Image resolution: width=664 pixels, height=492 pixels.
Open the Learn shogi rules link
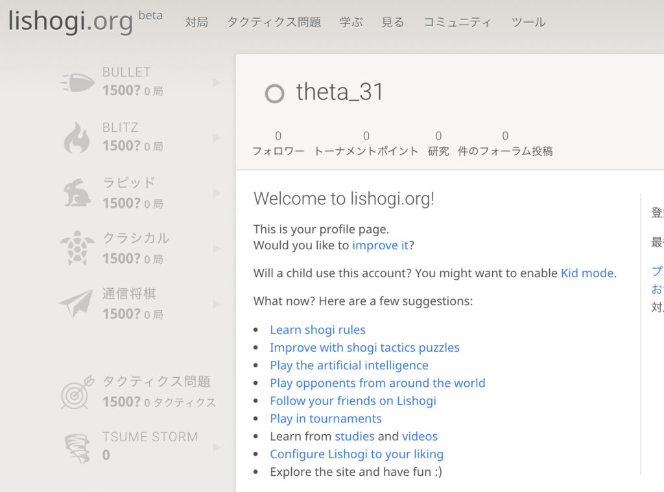[317, 330]
